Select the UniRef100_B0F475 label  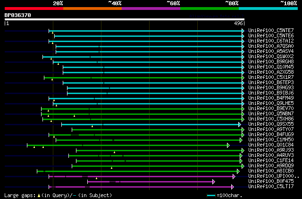coord(271,182)
